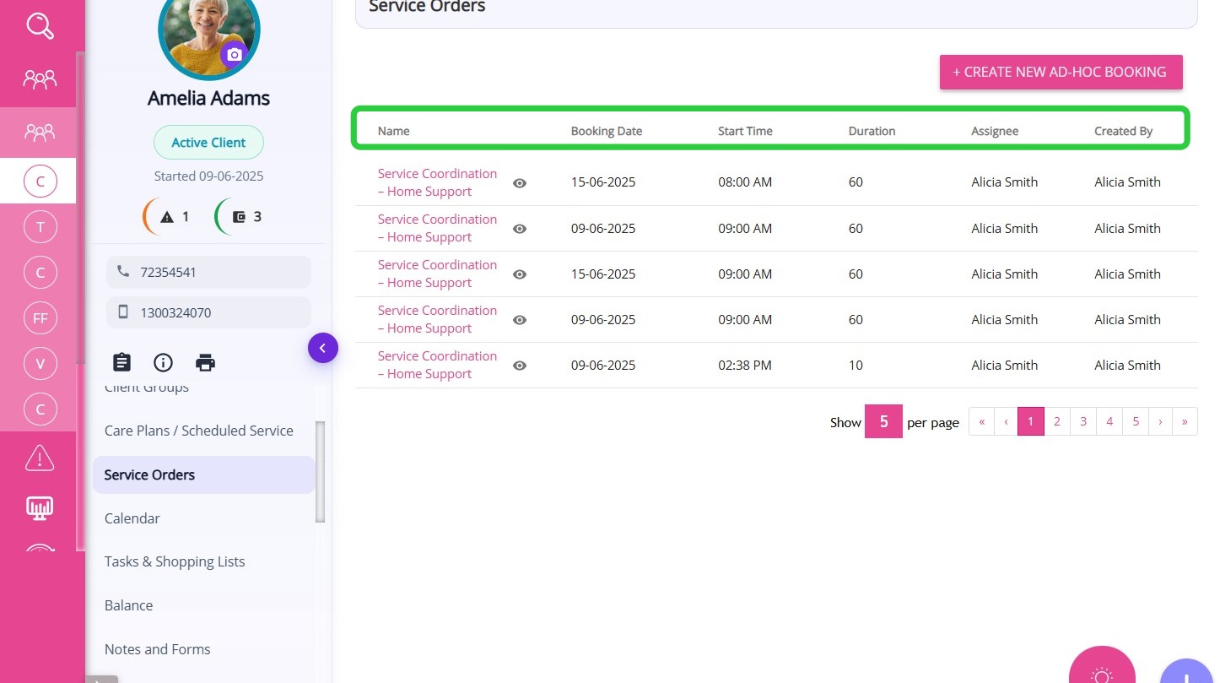Image resolution: width=1220 pixels, height=683 pixels.
Task: Open the alerts warning triangle icon in sidebar
Action: tap(40, 457)
